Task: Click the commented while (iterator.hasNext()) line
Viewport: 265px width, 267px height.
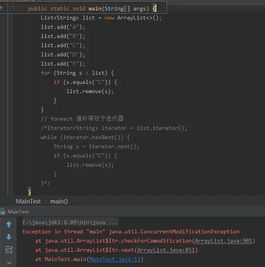Action: (x=85, y=137)
